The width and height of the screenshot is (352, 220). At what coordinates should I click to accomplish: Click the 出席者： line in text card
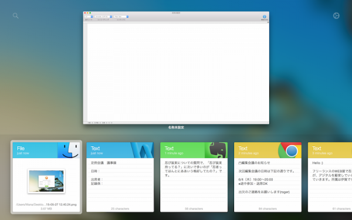[97, 180]
